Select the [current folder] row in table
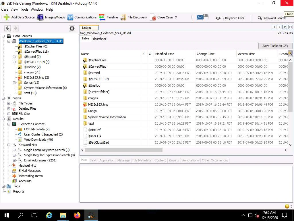Viewport: 294px width, 221px height. tap(184, 92)
